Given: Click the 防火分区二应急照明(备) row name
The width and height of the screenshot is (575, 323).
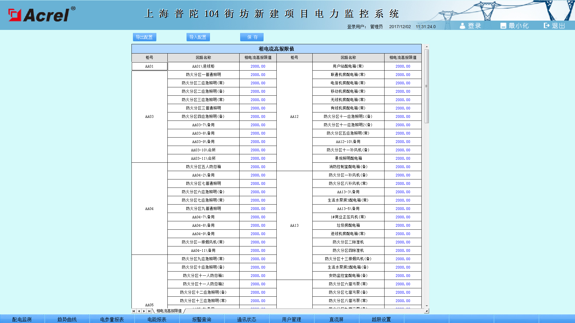Looking at the screenshot, I should coord(203,92).
